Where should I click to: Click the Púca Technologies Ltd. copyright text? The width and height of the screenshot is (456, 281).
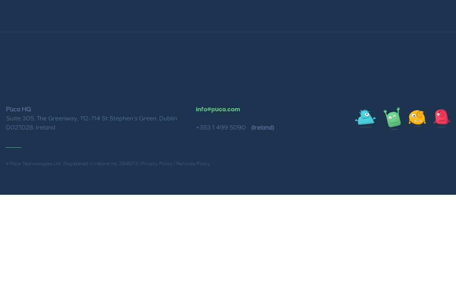click(x=72, y=164)
